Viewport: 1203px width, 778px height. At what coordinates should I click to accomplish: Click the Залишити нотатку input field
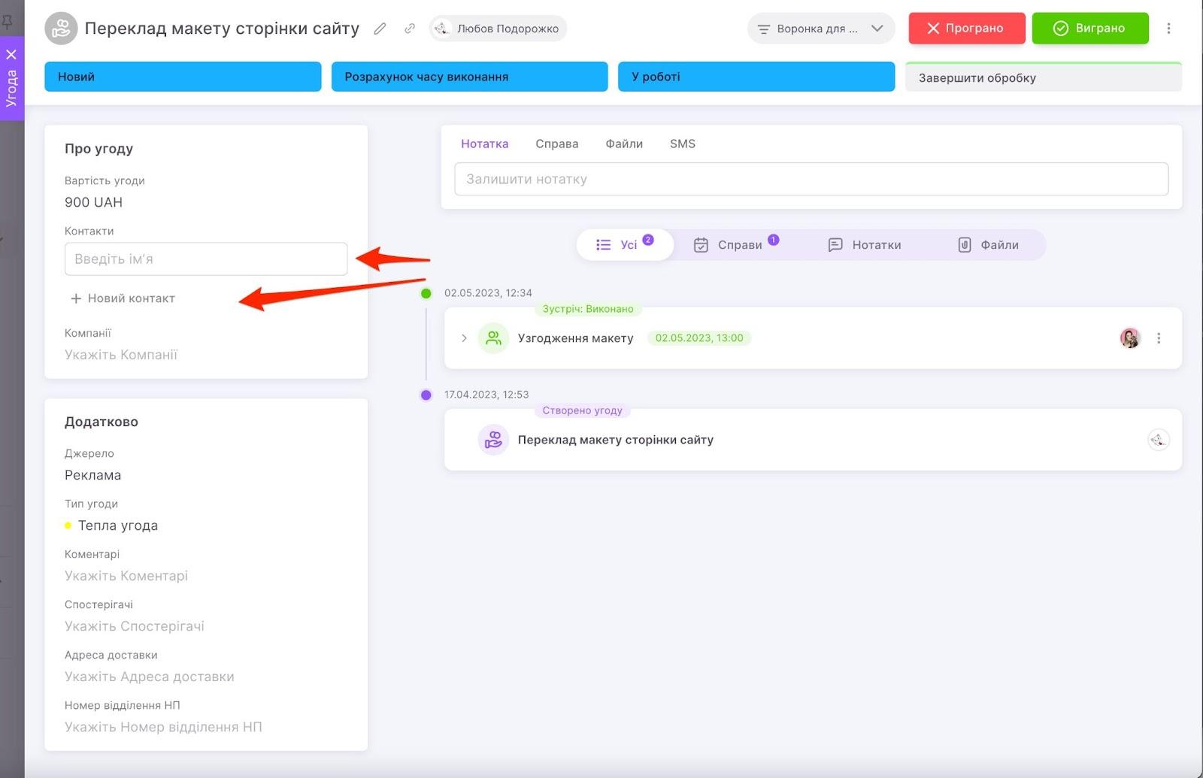pyautogui.click(x=811, y=179)
